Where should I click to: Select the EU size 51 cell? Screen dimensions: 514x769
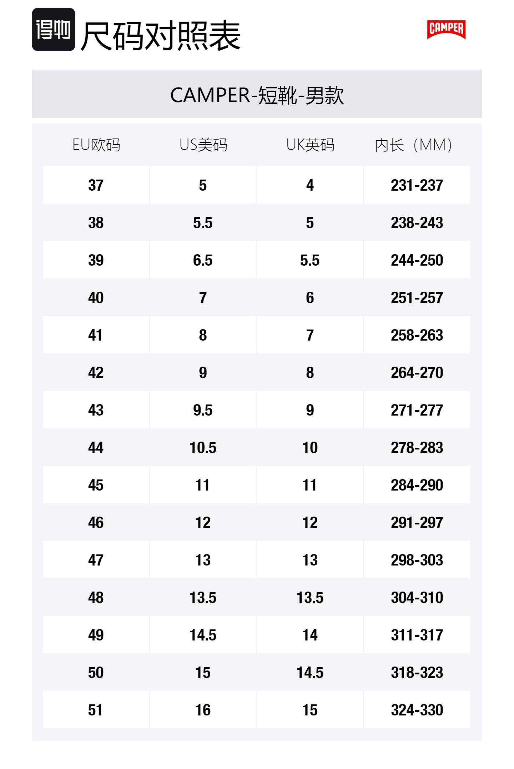[96, 710]
